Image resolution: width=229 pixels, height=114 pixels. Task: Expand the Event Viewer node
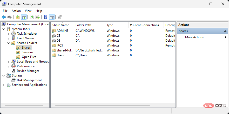point(9,38)
